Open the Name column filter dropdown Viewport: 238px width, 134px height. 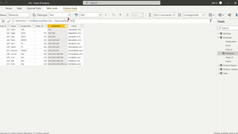click(x=19, y=26)
